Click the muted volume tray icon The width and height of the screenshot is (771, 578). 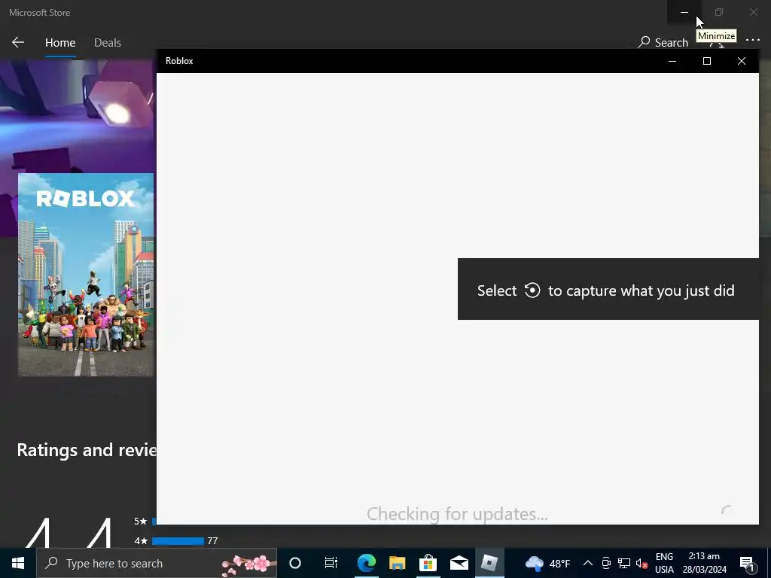[x=641, y=563]
